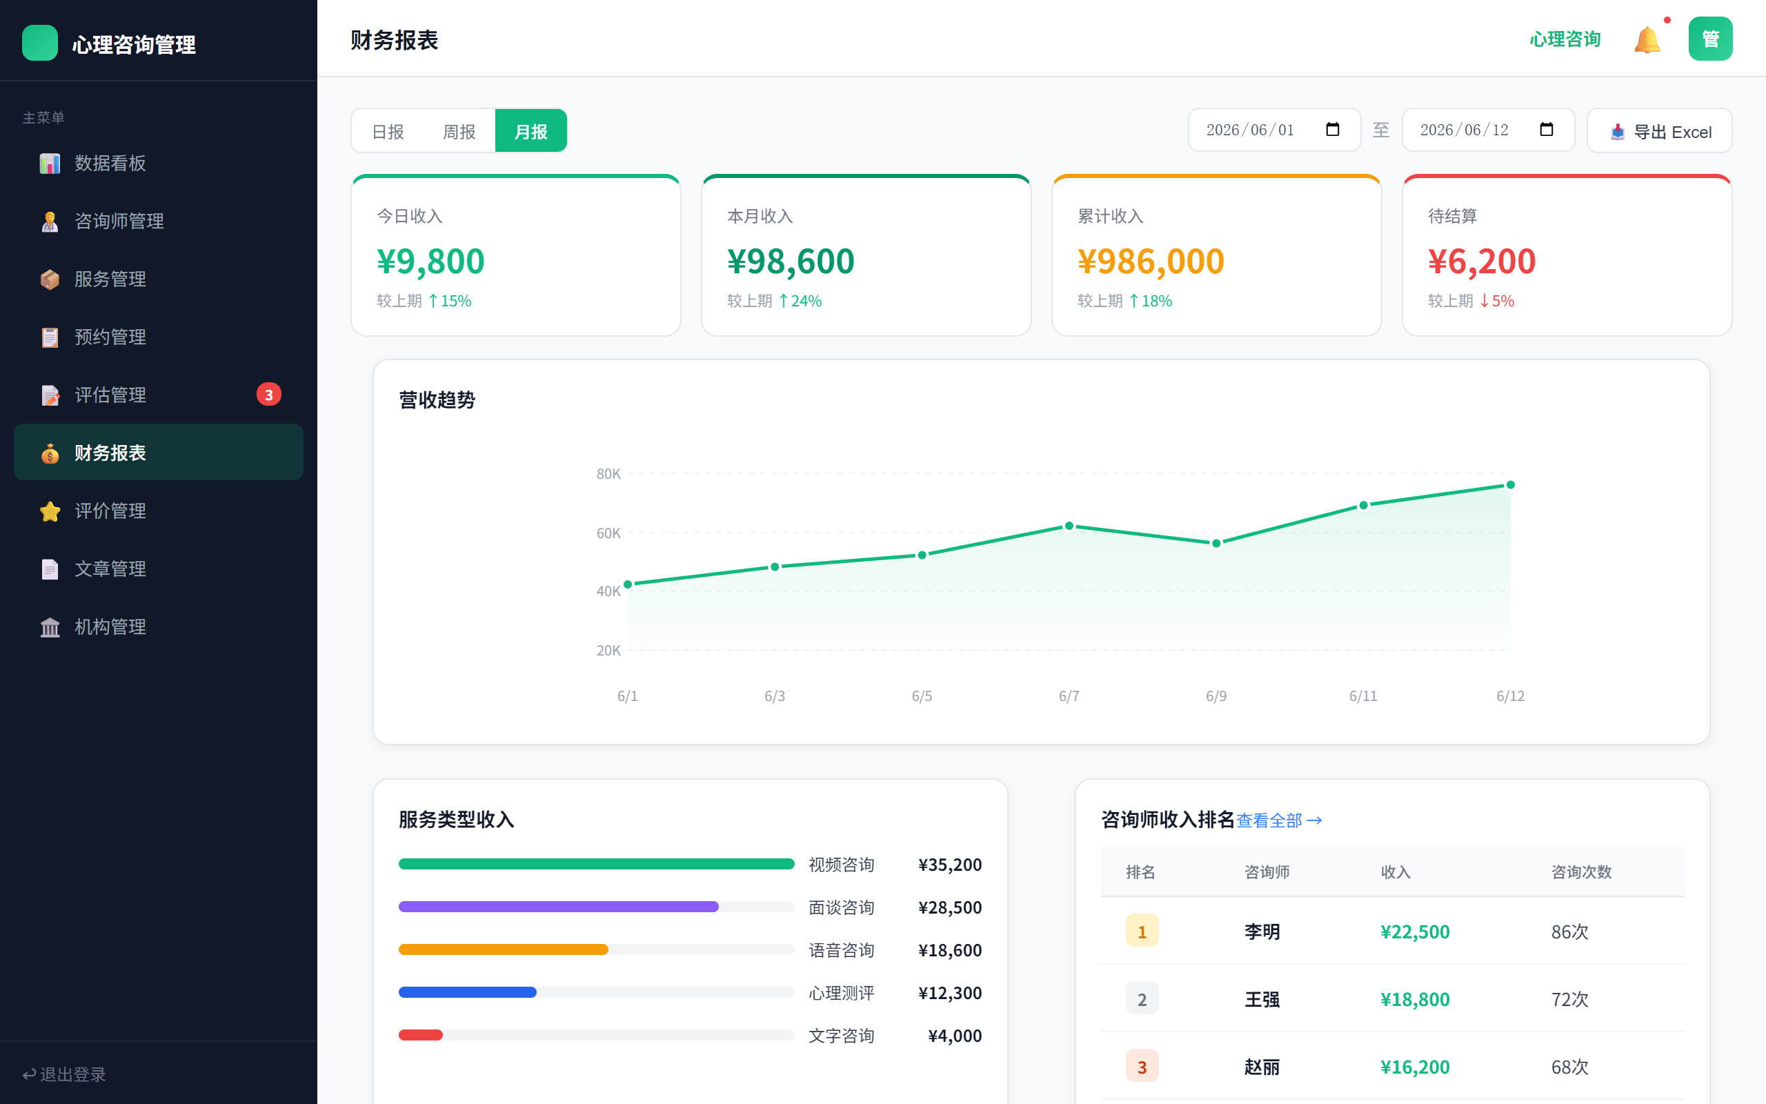Click the 营收趋势 chart title

pos(437,400)
